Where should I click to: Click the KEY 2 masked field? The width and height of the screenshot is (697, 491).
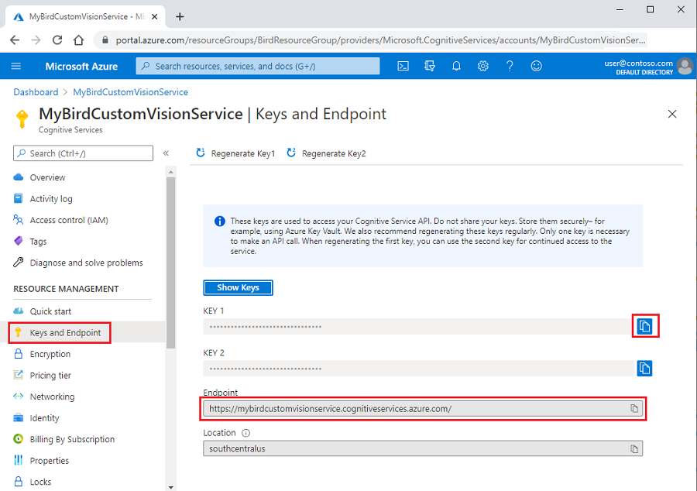coord(418,368)
